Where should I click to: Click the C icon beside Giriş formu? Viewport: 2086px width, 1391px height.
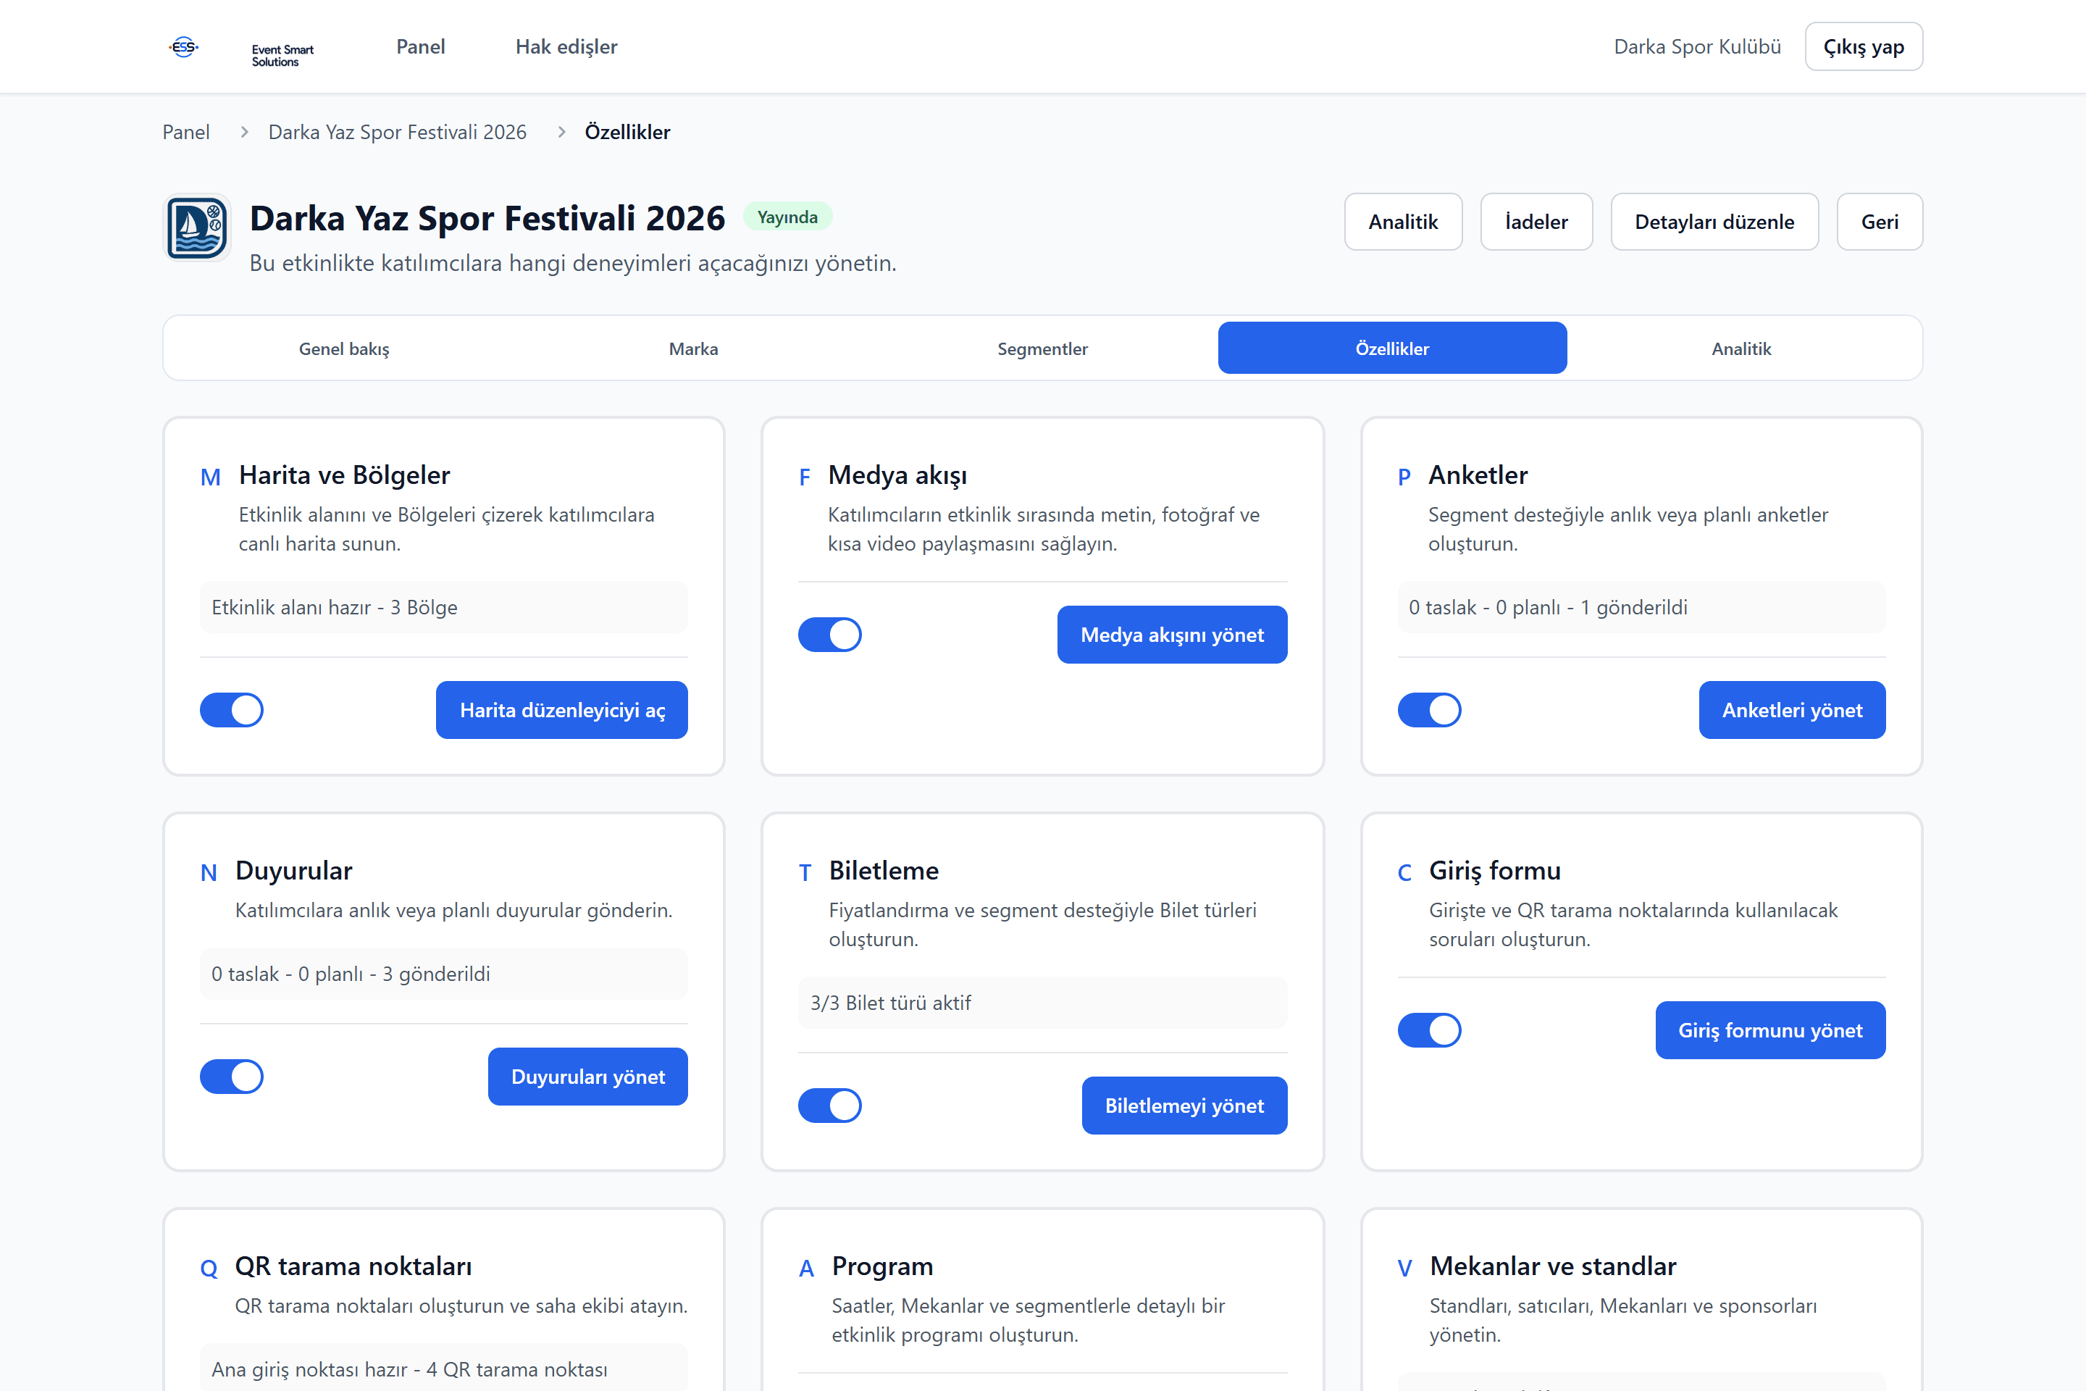(x=1405, y=873)
